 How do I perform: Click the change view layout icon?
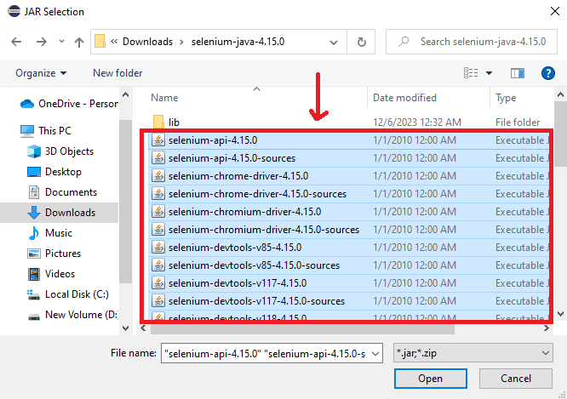coord(471,73)
